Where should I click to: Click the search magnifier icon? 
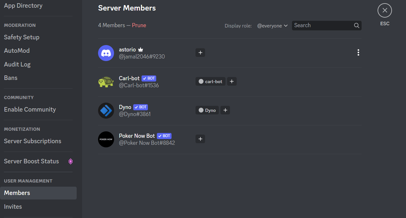point(356,26)
